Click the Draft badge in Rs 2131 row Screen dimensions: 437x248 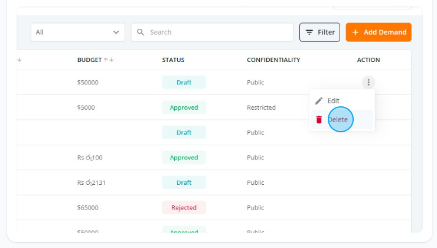[184, 182]
